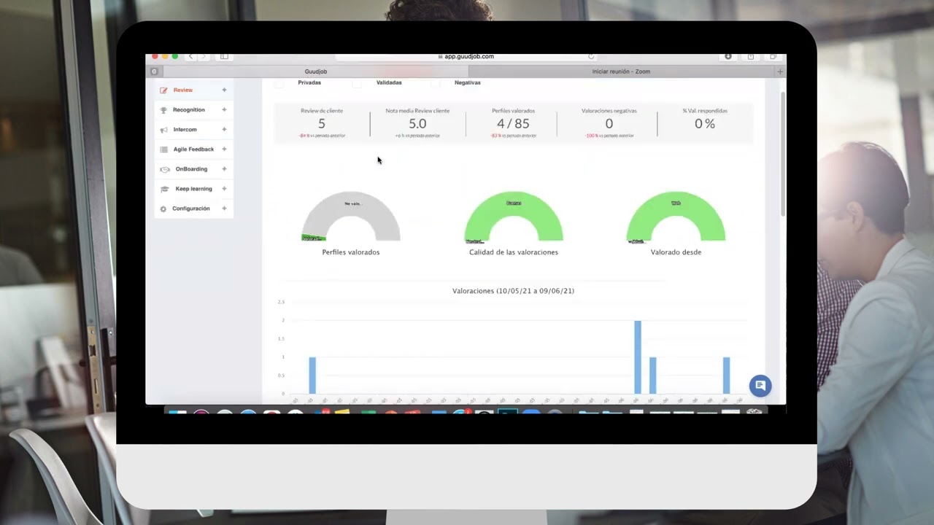
Task: Expand the Review menu plus
Action: point(224,90)
